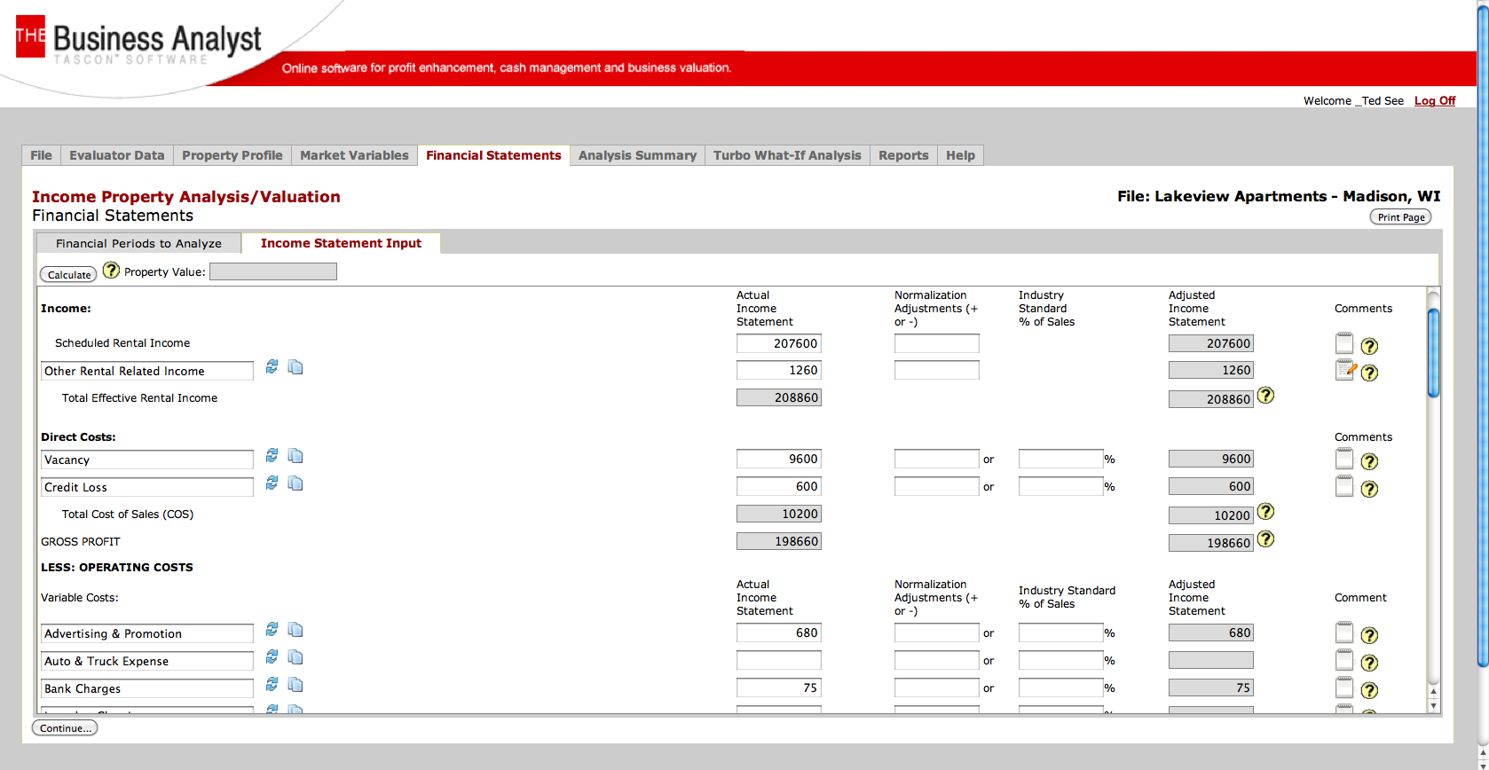Viewport: 1489px width, 770px height.
Task: Click Vacancy actual income field 9600
Action: click(x=779, y=459)
